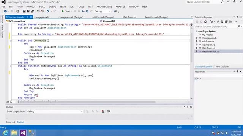Switch to the changepass.vb [Design] tab
The height and width of the screenshot is (136, 243).
click(x=71, y=17)
